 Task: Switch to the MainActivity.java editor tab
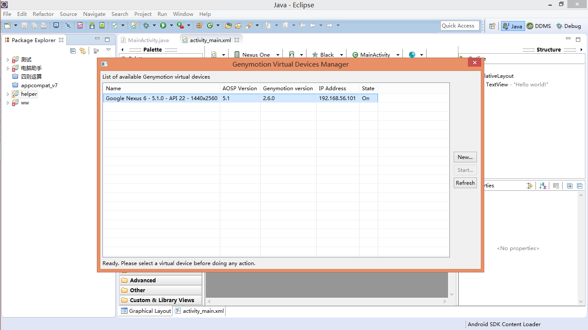coord(148,40)
